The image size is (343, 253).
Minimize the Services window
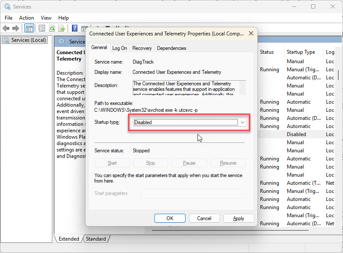(x=294, y=6)
